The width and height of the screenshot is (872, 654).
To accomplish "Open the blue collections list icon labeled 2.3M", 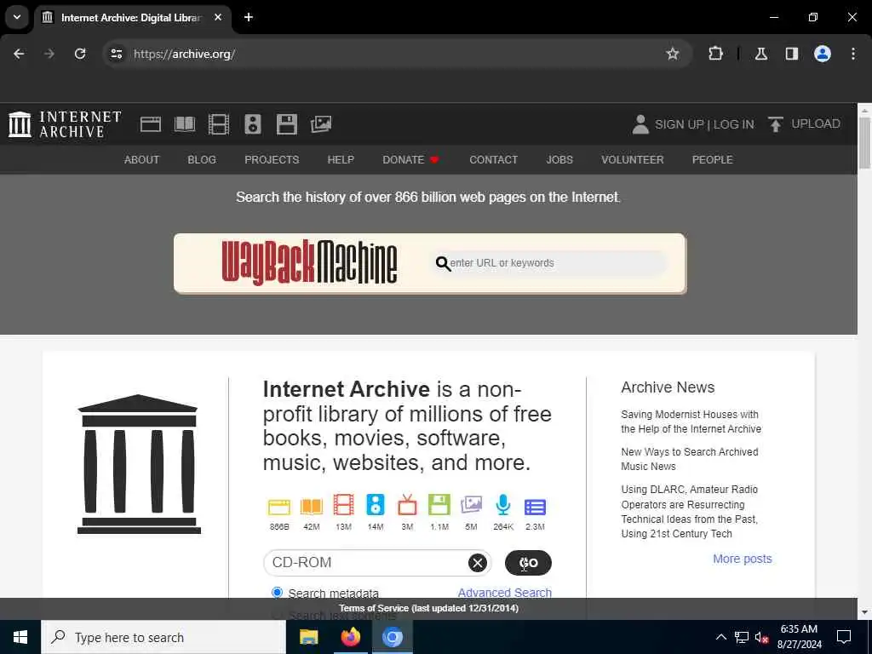I will 535,508.
